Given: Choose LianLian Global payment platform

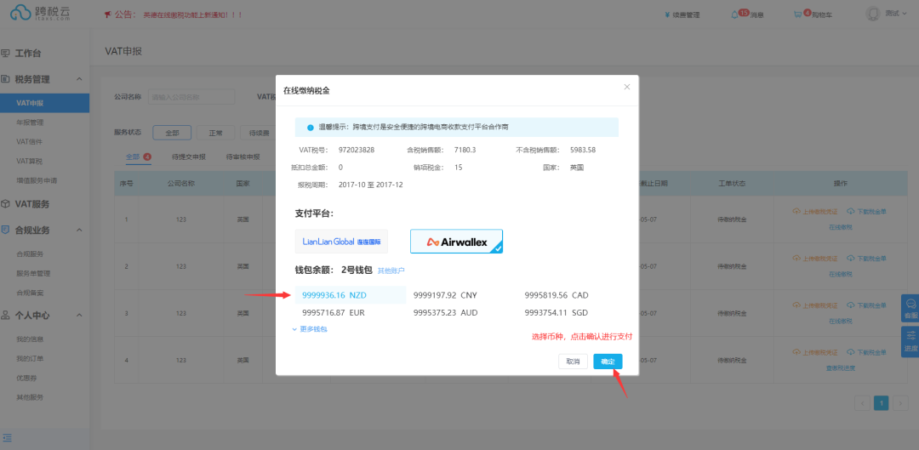Looking at the screenshot, I should coord(341,242).
